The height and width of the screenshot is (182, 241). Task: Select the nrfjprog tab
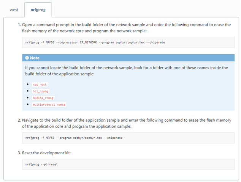tap(38, 10)
